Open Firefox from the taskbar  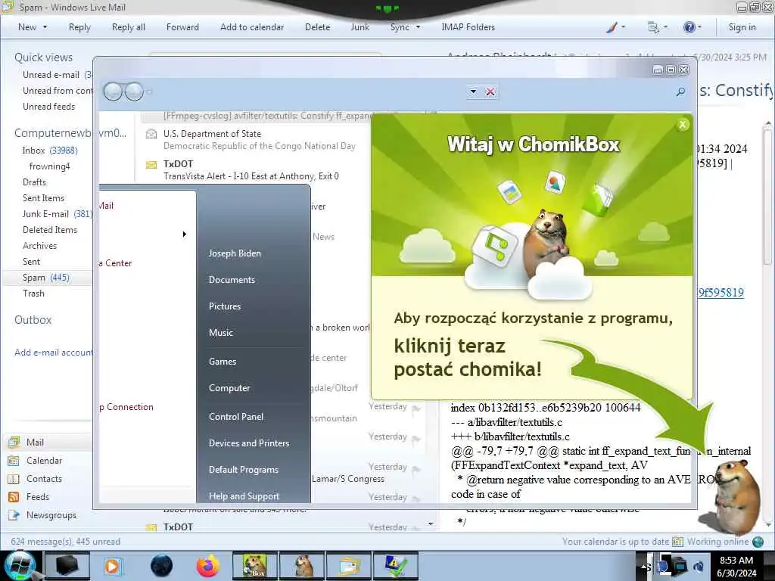click(x=207, y=566)
